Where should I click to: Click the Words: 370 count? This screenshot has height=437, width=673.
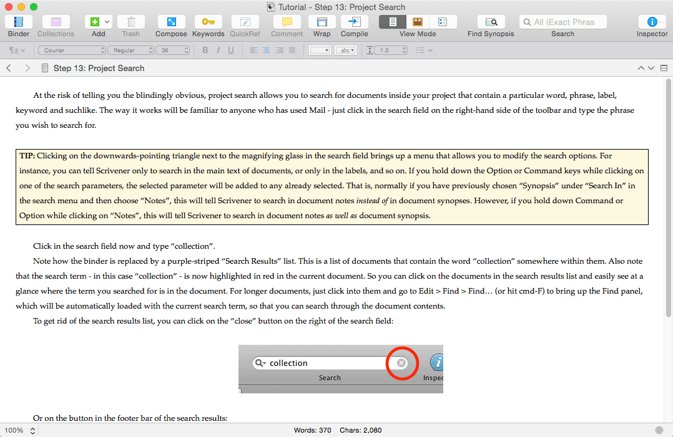(312, 430)
